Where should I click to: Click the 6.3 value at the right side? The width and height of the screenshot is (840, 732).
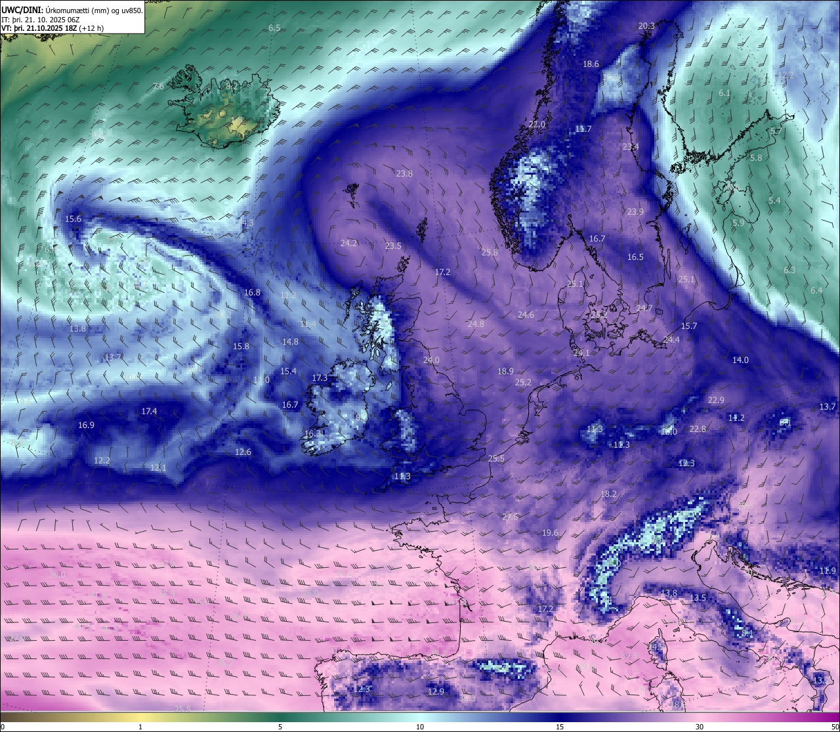click(x=789, y=270)
